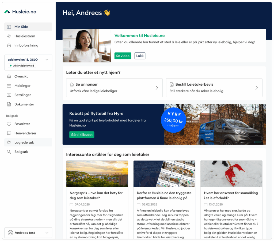Open the Andreas test account dropdown

tap(47, 233)
